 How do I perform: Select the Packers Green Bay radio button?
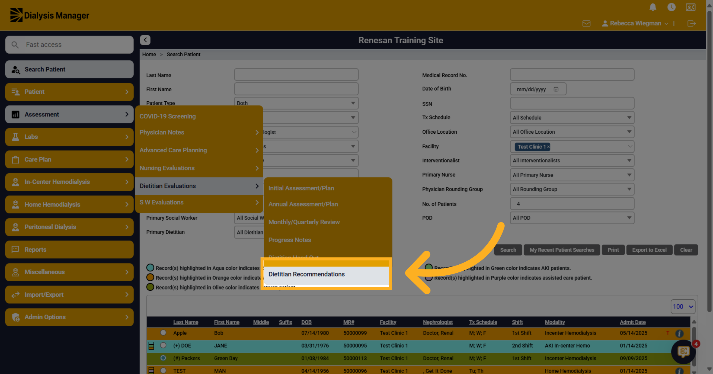(x=163, y=358)
